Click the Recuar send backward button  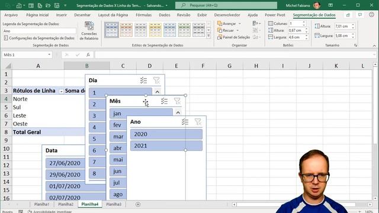point(226,30)
